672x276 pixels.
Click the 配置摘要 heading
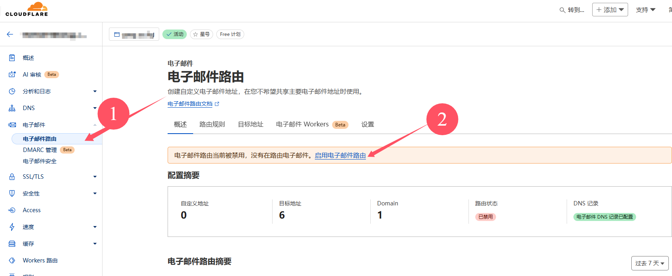click(184, 175)
